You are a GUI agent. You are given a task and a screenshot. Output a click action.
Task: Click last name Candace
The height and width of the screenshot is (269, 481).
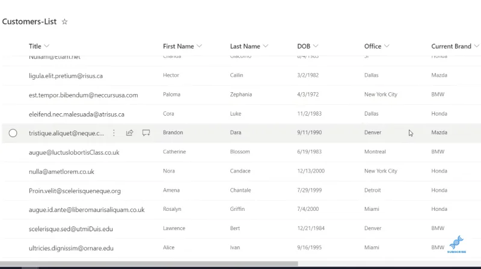click(240, 171)
